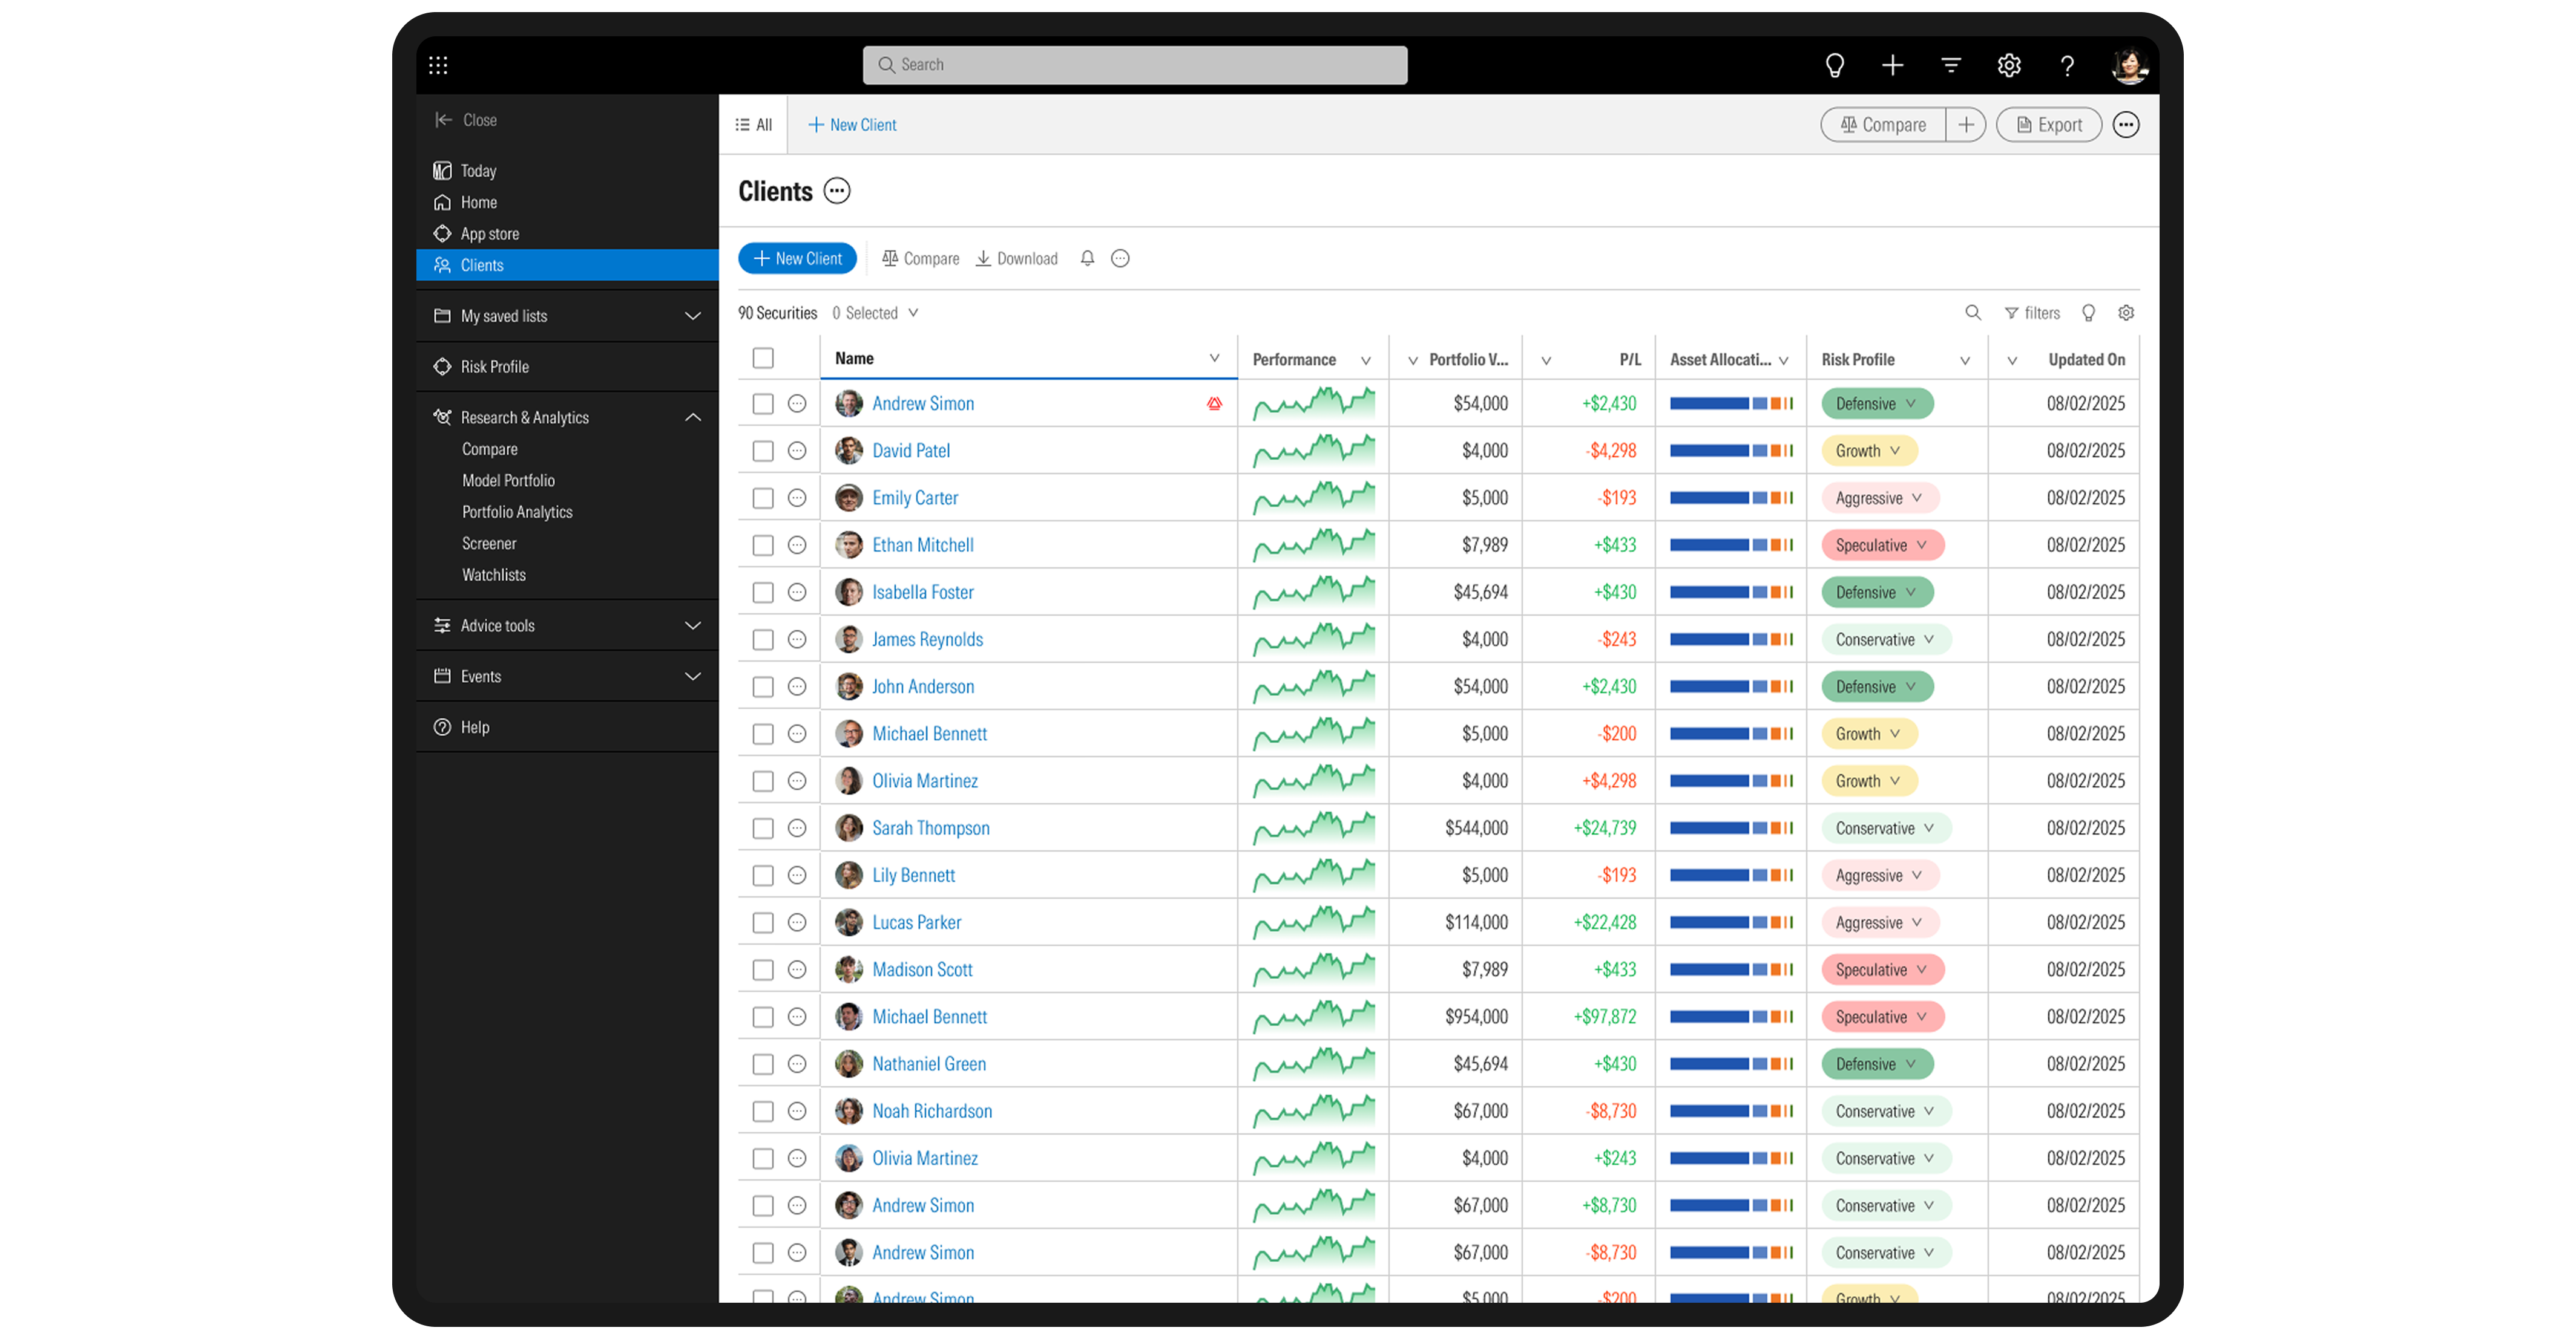Expand My saved lists section
2576x1339 pixels.
point(692,316)
